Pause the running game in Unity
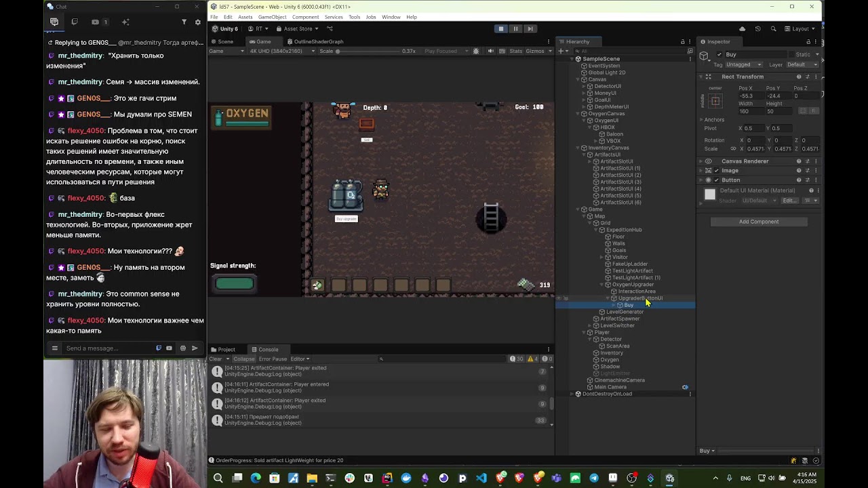The width and height of the screenshot is (868, 488). pyautogui.click(x=515, y=28)
